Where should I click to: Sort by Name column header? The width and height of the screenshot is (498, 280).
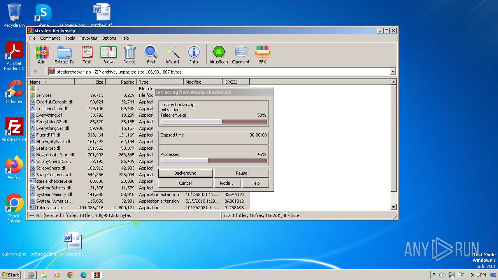click(51, 82)
